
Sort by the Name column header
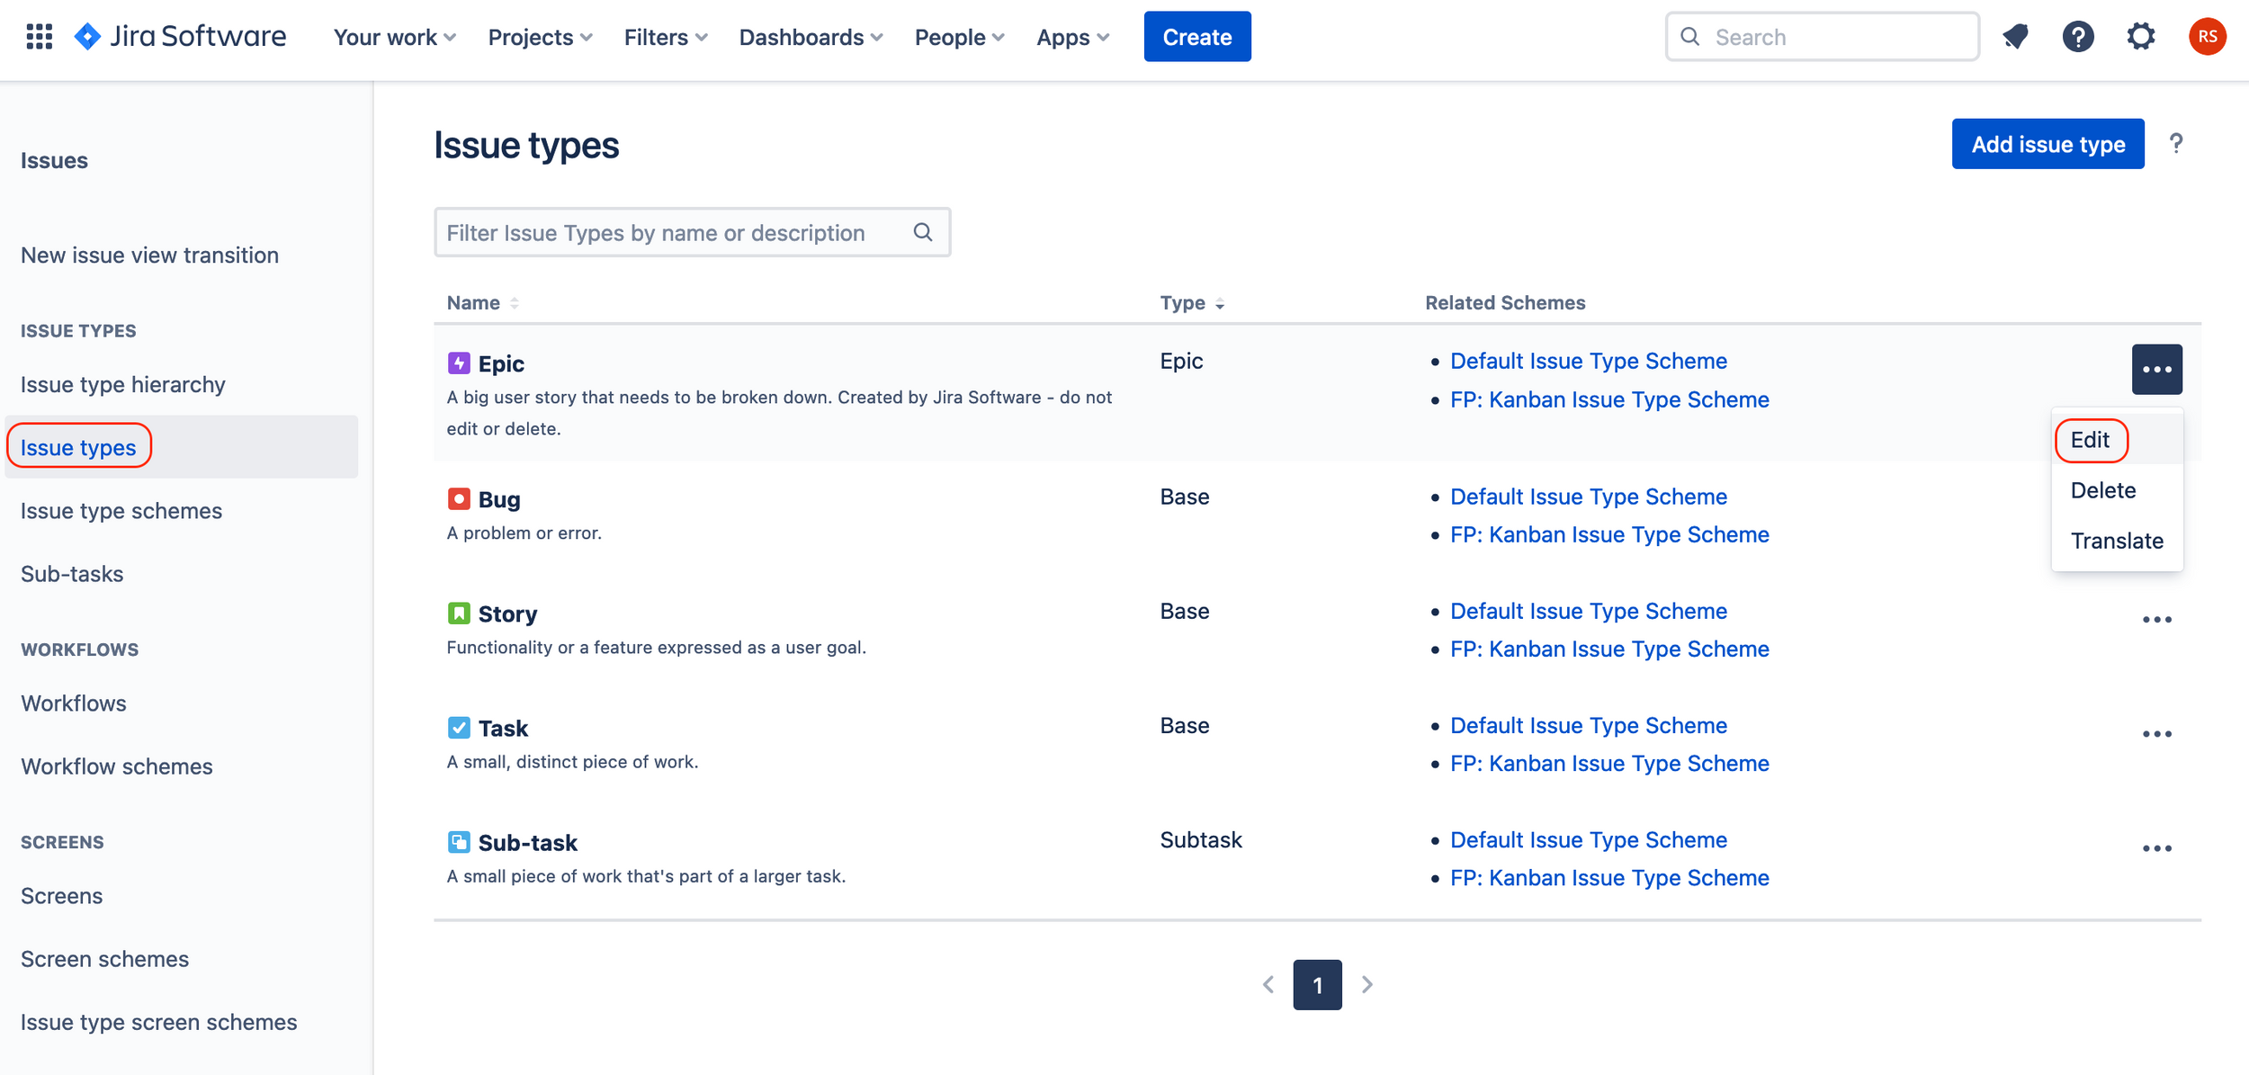click(x=483, y=303)
